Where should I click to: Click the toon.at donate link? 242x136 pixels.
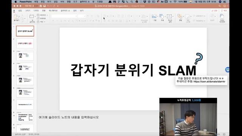coord(209,82)
